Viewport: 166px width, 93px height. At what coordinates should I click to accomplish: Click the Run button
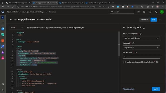pyautogui.click(x=154, y=20)
